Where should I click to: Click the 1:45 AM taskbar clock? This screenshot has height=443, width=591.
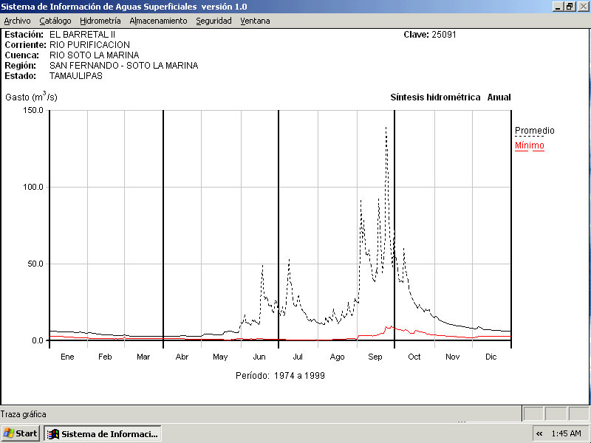(566, 433)
